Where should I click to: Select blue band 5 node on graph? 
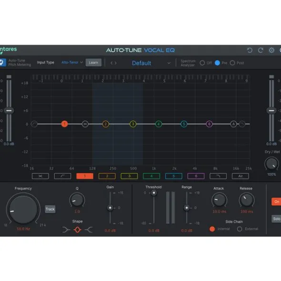pos(184,124)
